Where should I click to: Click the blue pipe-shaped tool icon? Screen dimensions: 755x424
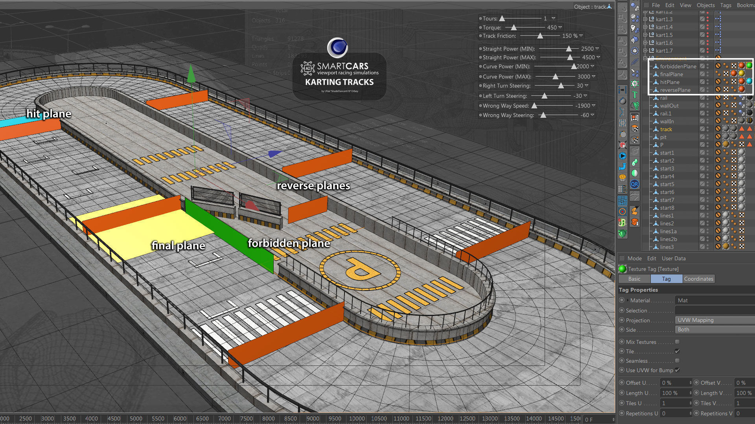point(622,167)
